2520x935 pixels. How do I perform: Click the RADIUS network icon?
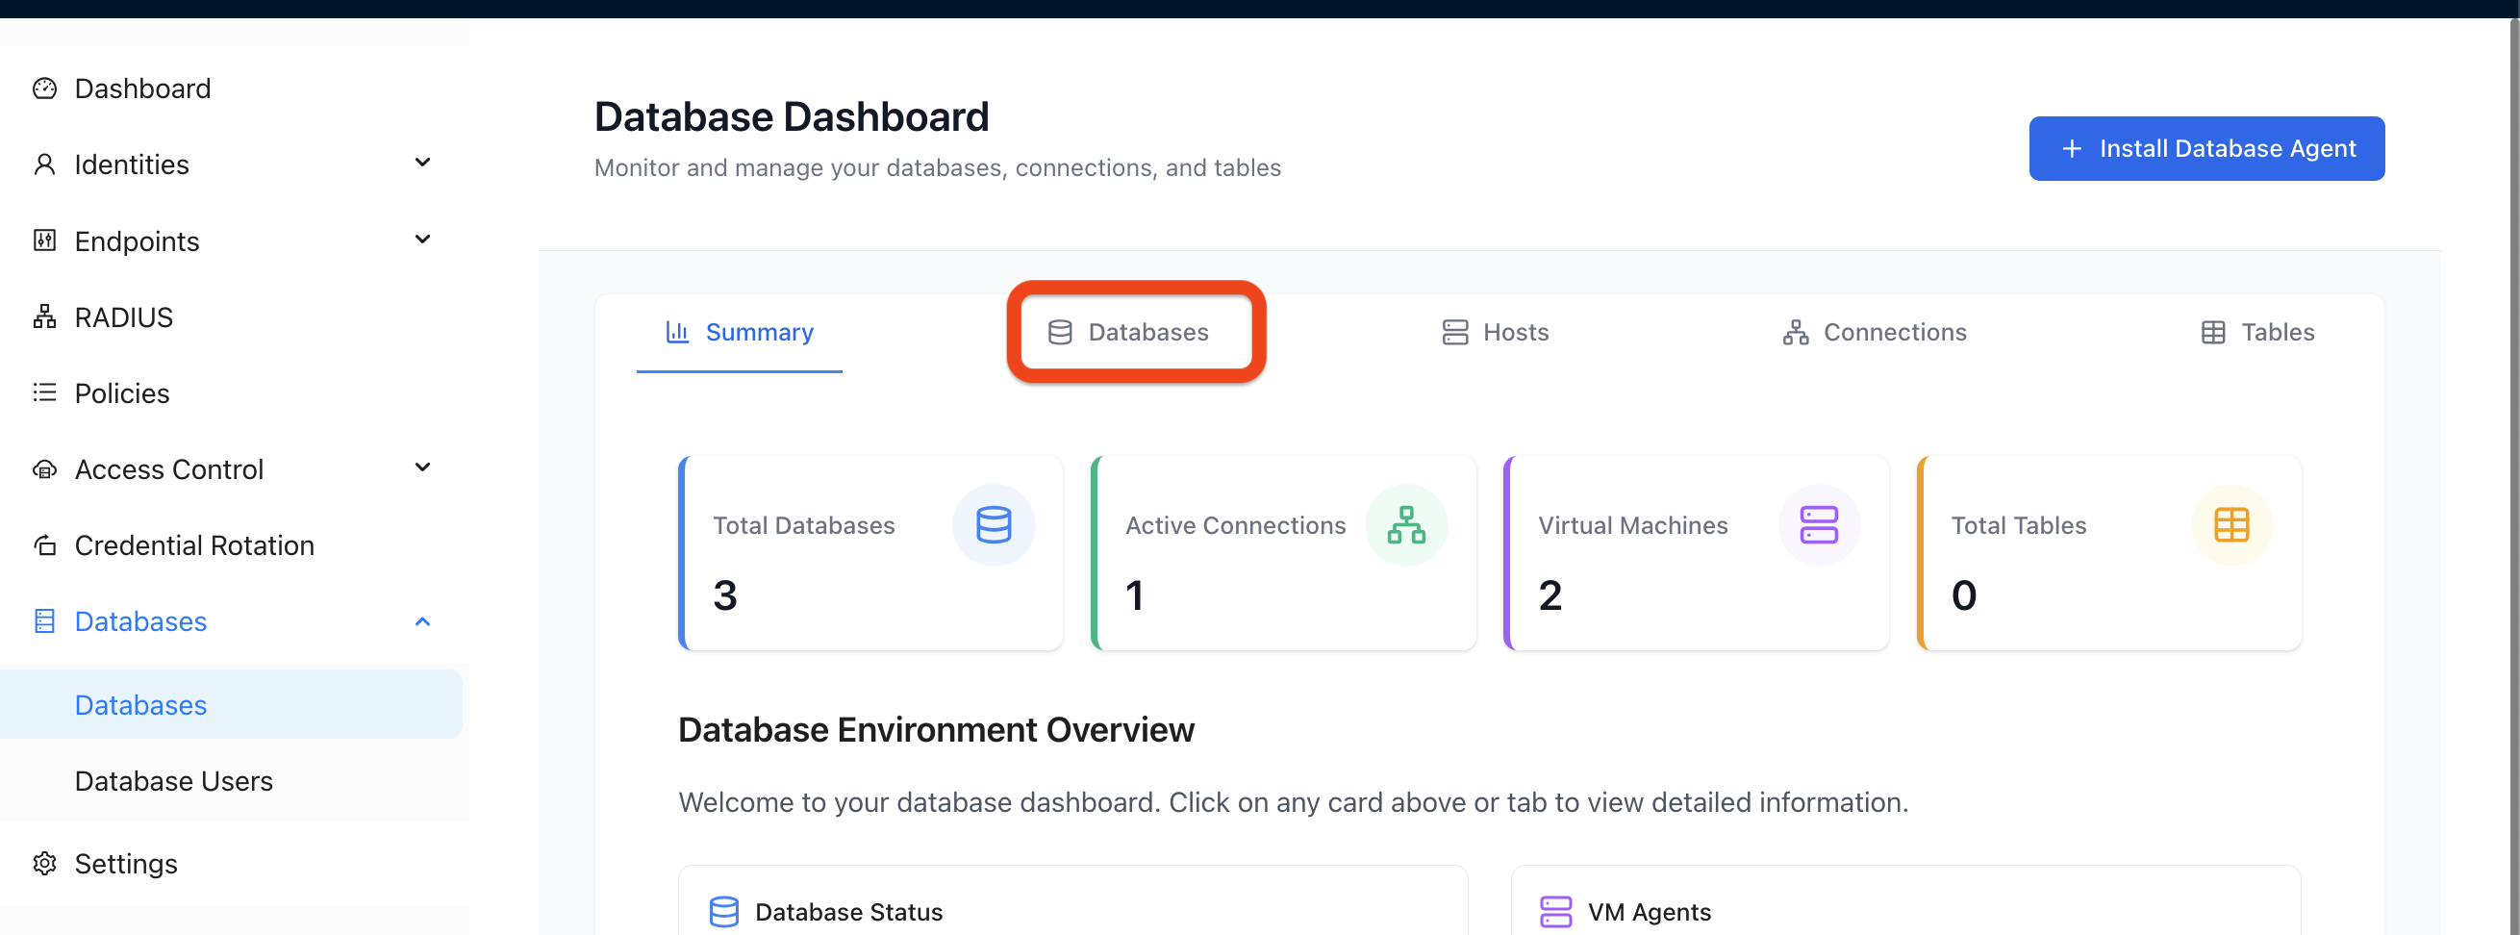point(45,316)
